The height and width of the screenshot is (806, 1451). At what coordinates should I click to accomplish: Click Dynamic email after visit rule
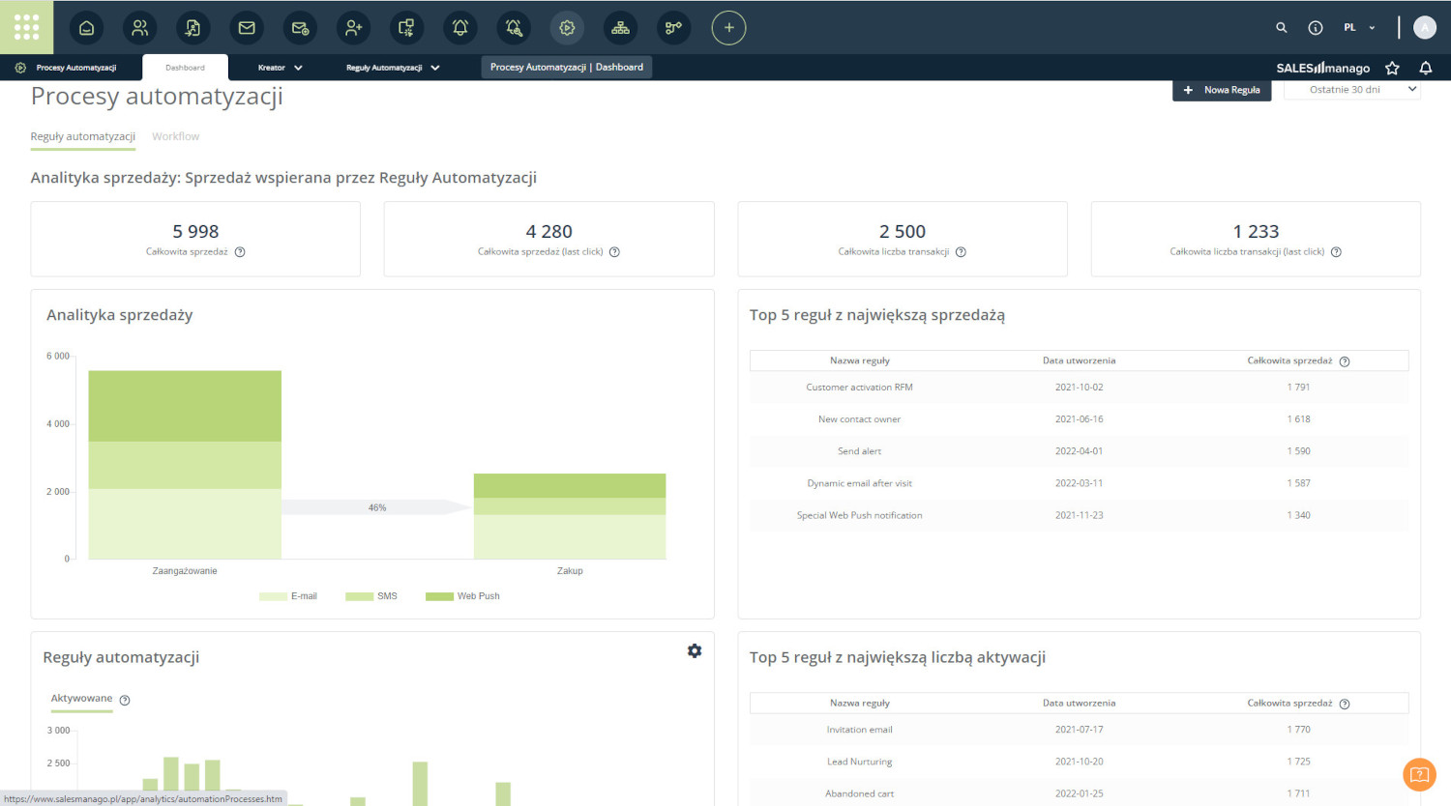860,483
